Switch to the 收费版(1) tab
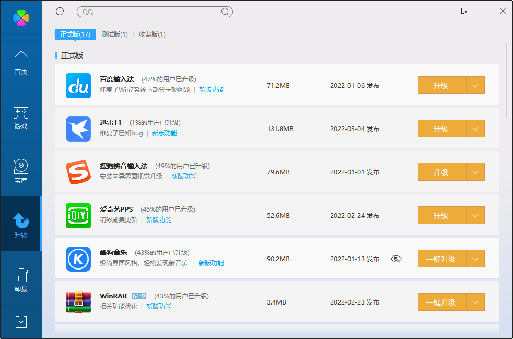 point(152,34)
